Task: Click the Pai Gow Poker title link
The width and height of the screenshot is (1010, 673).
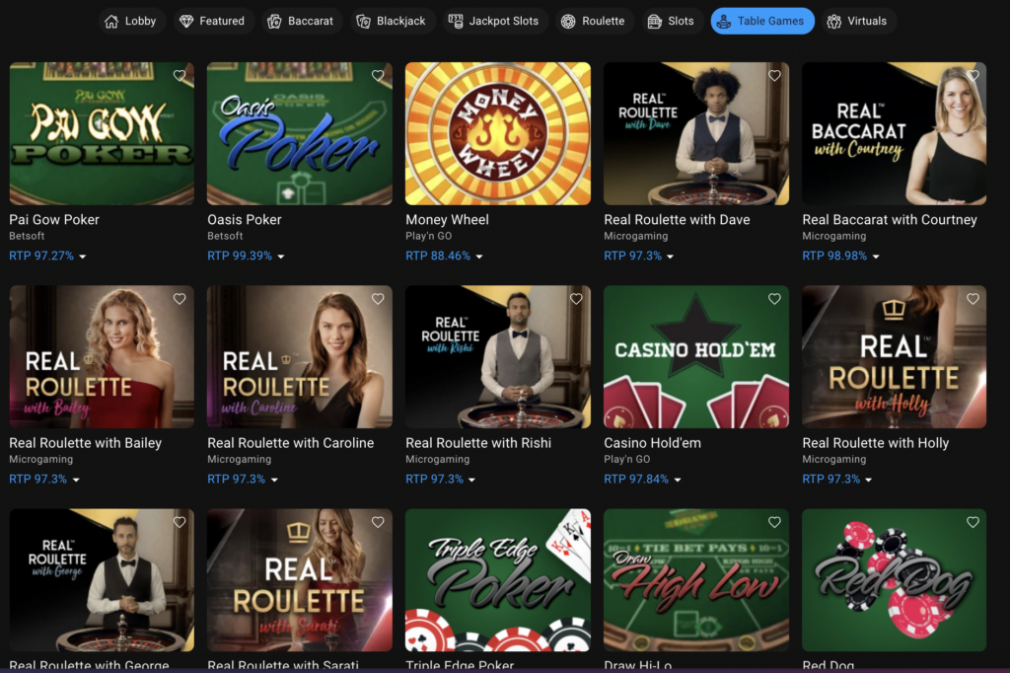Action: (54, 220)
